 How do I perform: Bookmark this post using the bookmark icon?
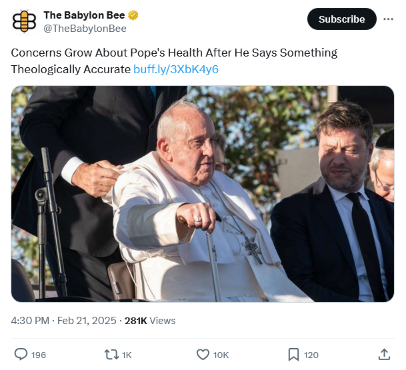click(x=293, y=355)
